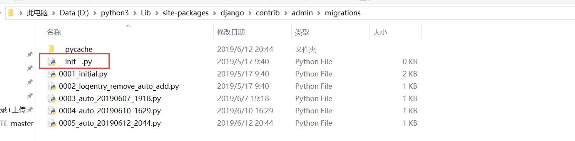Expand the chevron after django in the path

pos(250,13)
